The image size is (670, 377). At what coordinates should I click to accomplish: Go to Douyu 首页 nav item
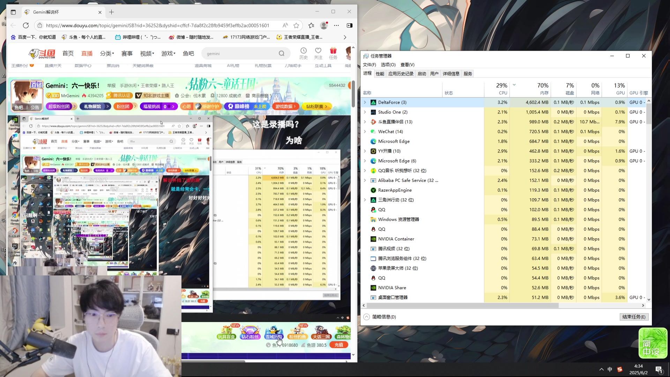point(68,53)
